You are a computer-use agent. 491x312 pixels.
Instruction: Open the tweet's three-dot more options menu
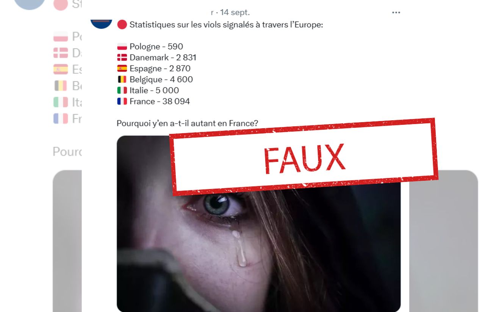pyautogui.click(x=396, y=12)
